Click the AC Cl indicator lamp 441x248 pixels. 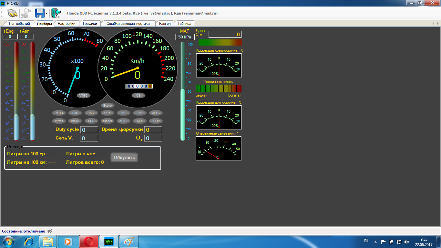(123, 121)
